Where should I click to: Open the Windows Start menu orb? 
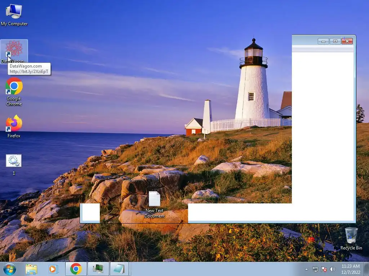click(x=10, y=269)
